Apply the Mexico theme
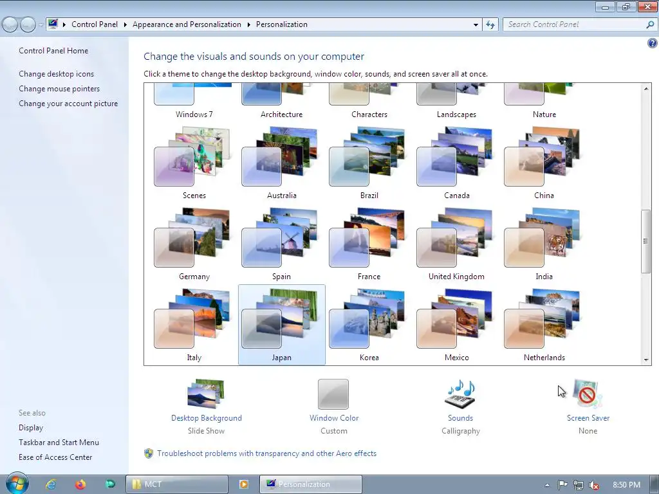The height and width of the screenshot is (494, 659). coord(456,325)
